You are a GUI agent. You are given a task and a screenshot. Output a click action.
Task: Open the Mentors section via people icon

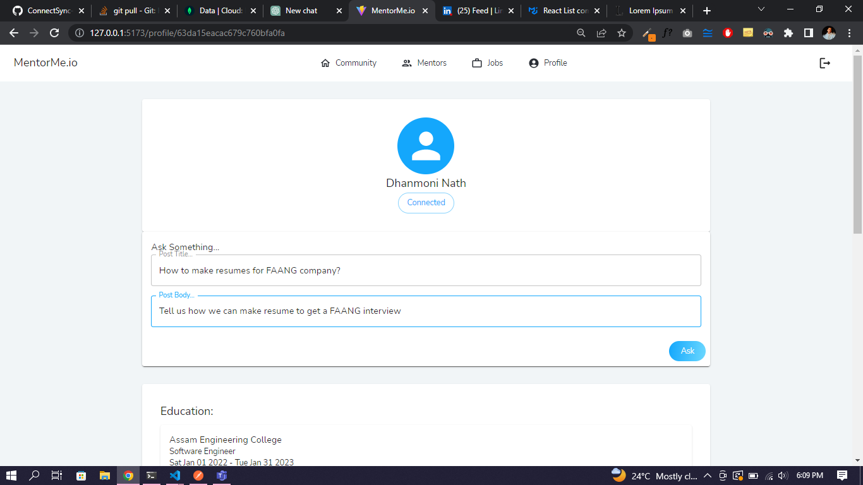coord(407,63)
